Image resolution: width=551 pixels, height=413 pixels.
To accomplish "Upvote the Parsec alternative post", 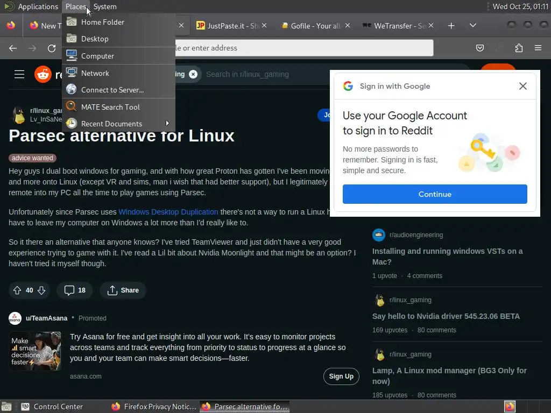I will [x=17, y=290].
